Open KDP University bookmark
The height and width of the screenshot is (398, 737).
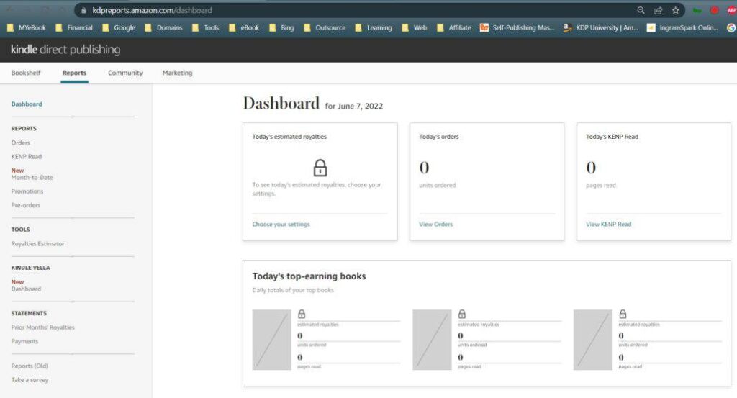(x=601, y=28)
